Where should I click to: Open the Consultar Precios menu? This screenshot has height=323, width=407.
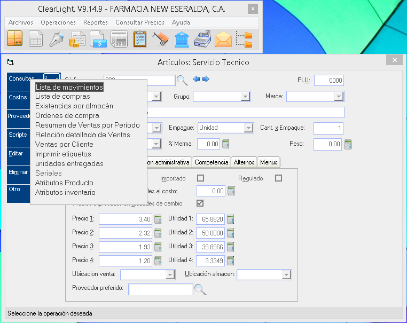tap(140, 22)
